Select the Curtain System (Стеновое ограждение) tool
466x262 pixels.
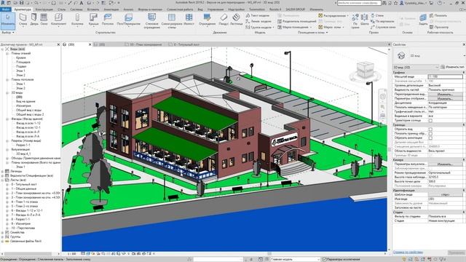point(152,21)
